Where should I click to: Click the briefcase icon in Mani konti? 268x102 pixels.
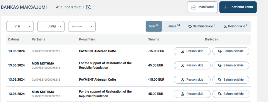click(x=194, y=7)
